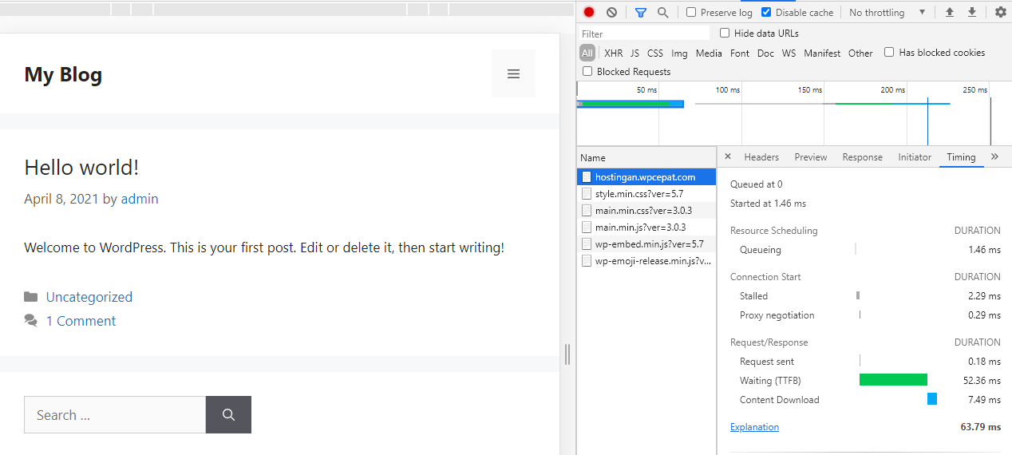This screenshot has height=455, width=1012.
Task: Open the No throttling dropdown
Action: [887, 13]
